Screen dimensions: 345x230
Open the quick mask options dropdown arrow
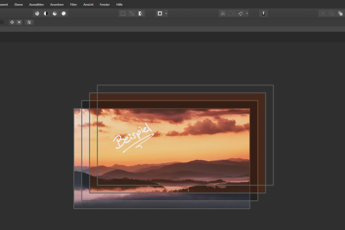point(166,14)
